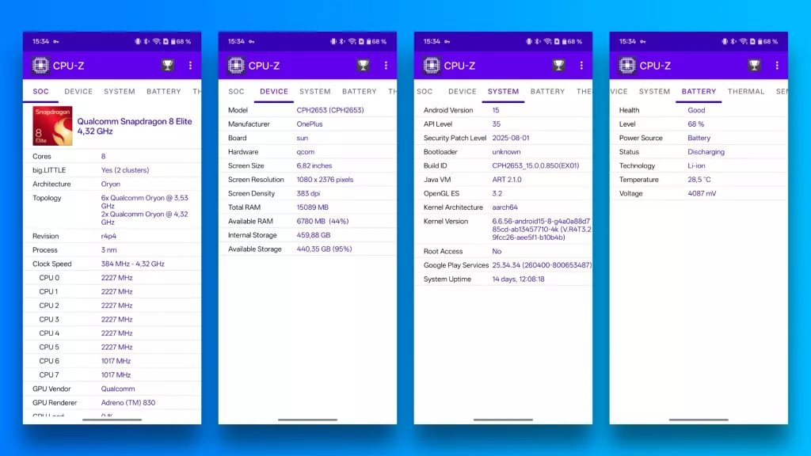Tap the Security Patch Level value 2025-08-01

(x=511, y=138)
